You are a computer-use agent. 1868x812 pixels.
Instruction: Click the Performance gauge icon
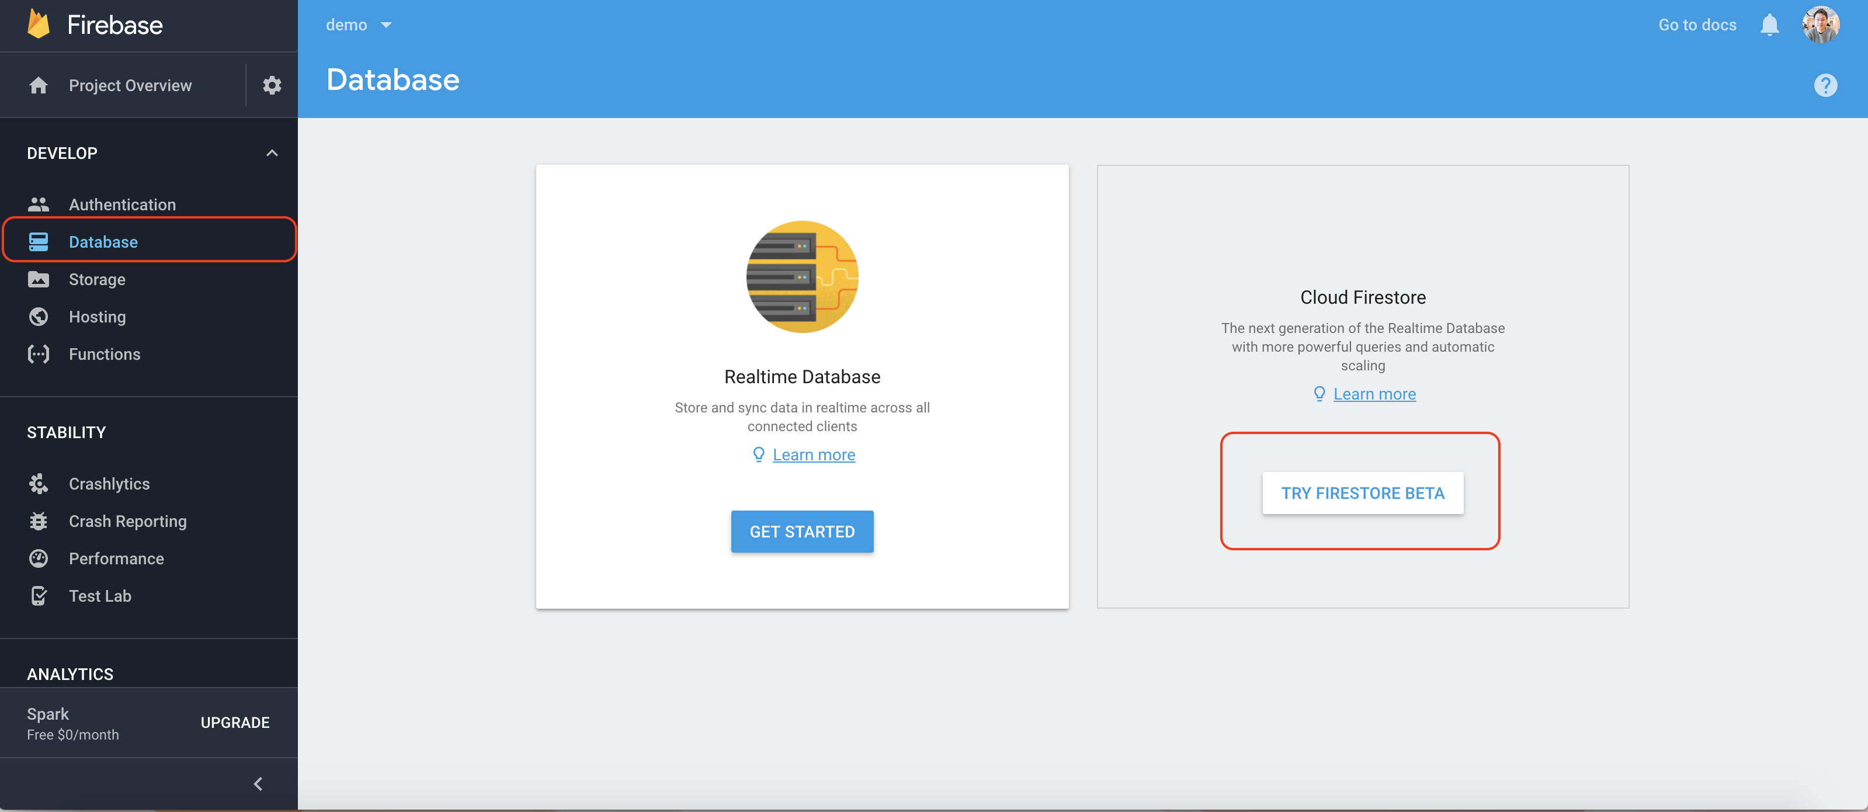(x=39, y=558)
